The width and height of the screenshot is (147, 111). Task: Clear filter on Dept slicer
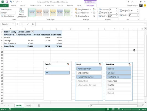tap(100, 64)
